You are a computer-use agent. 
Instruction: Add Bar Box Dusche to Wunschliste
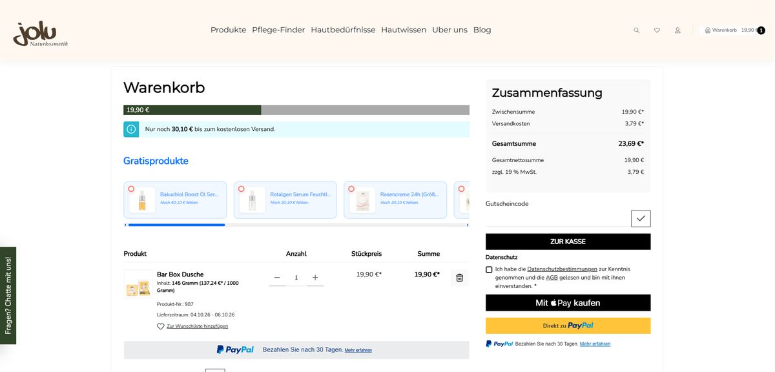(192, 326)
